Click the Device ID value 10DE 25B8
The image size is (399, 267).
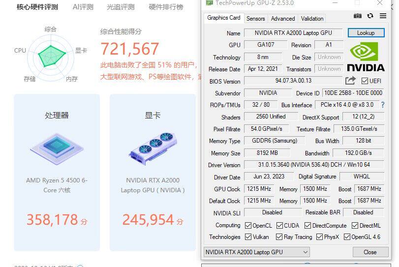pyautogui.click(x=353, y=93)
